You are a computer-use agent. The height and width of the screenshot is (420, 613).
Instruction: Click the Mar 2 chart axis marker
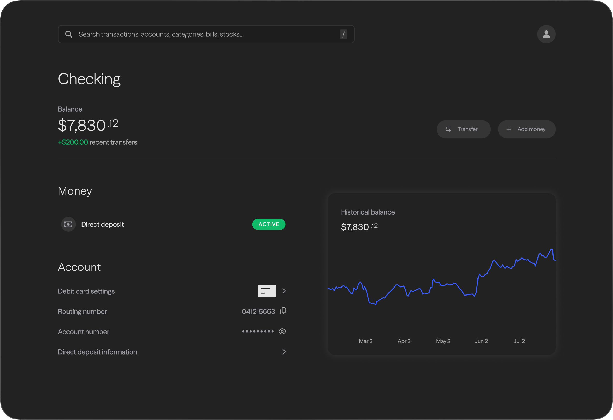pyautogui.click(x=365, y=341)
